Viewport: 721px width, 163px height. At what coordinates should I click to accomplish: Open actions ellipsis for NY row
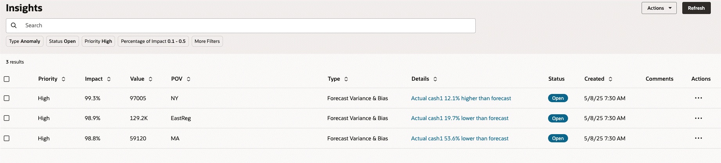(x=698, y=98)
